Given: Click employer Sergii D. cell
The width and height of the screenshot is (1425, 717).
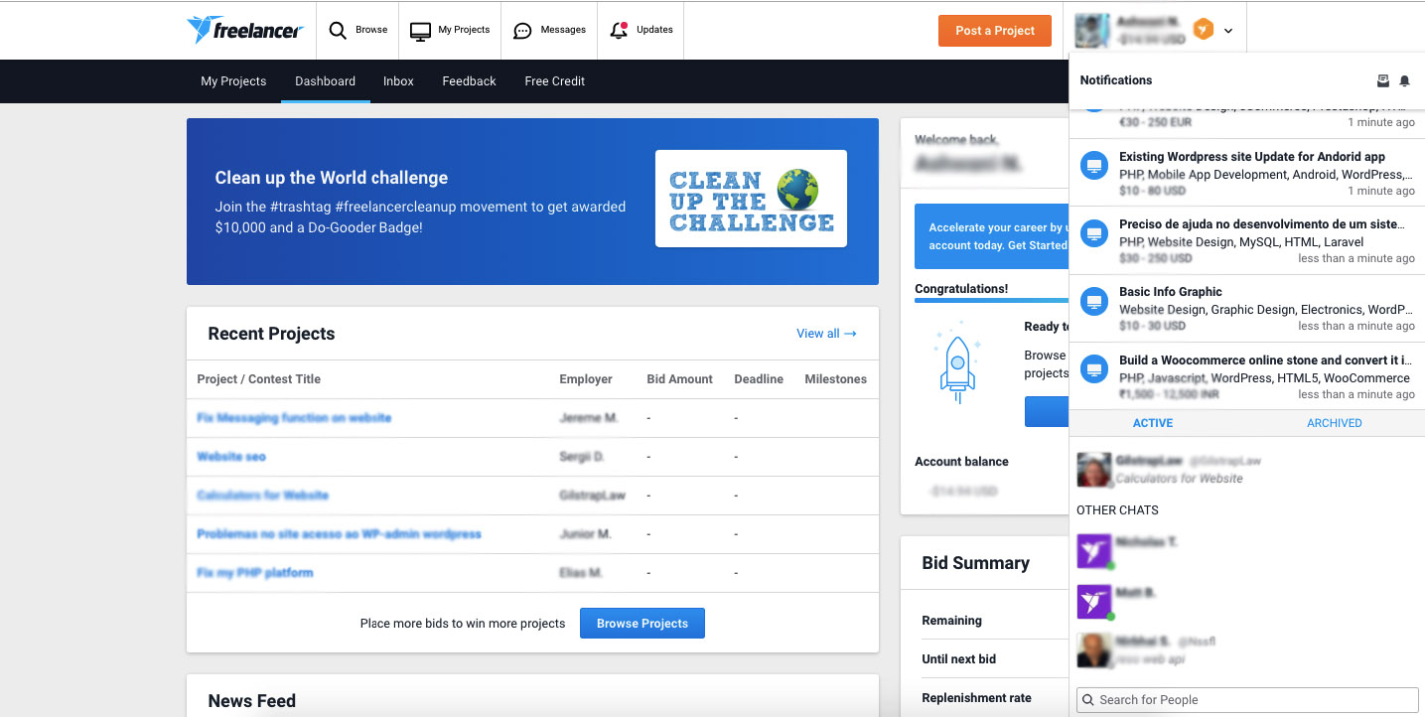Looking at the screenshot, I should [582, 457].
